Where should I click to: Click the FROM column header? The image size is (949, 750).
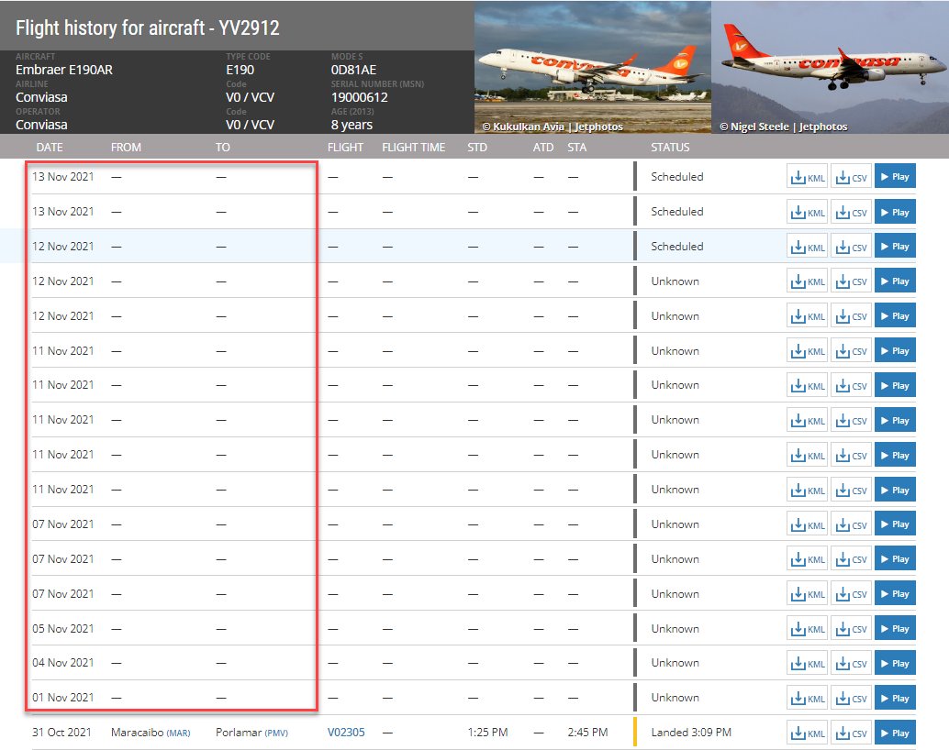coord(126,148)
